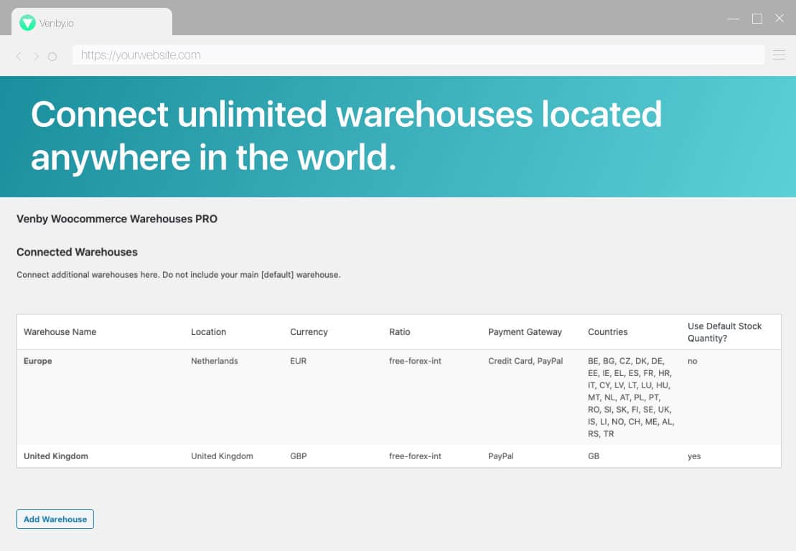
Task: Click the Add Warehouse button
Action: [x=55, y=519]
